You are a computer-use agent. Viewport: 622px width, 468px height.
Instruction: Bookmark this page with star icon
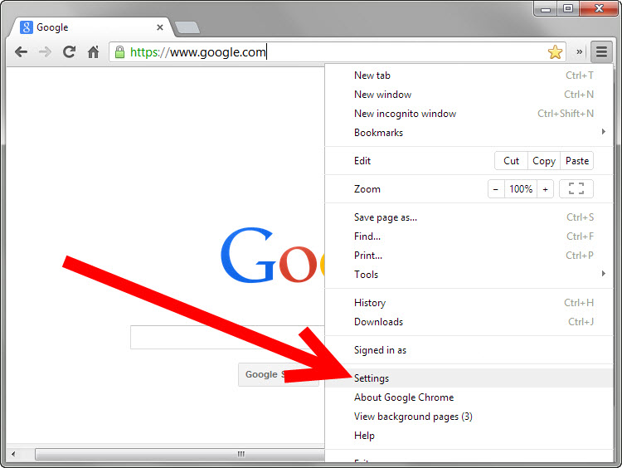(555, 52)
